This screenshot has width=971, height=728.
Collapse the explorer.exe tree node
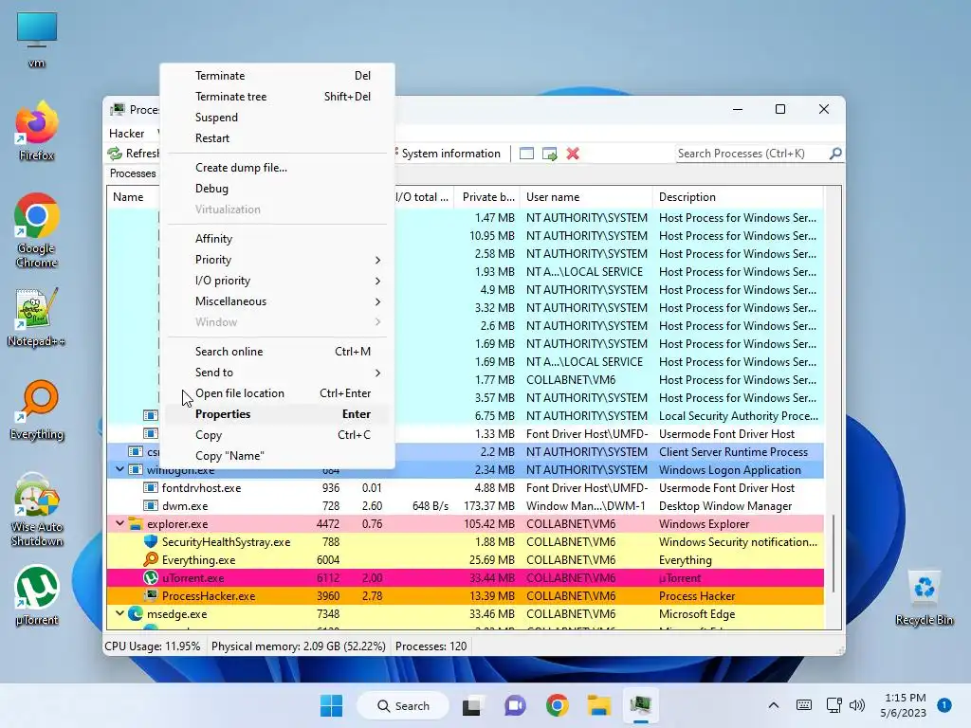(120, 523)
